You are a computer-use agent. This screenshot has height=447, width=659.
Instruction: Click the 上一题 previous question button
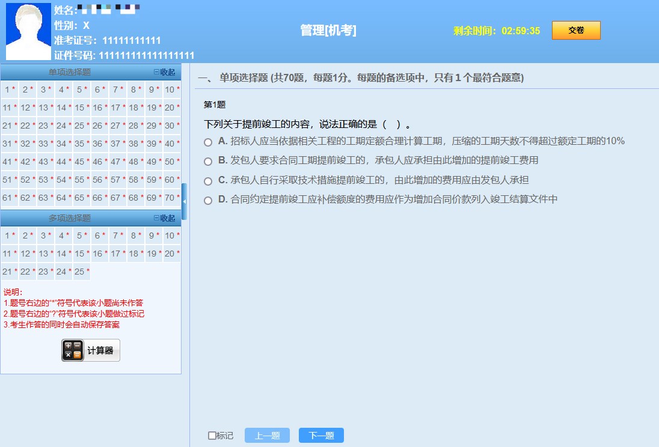(x=267, y=436)
